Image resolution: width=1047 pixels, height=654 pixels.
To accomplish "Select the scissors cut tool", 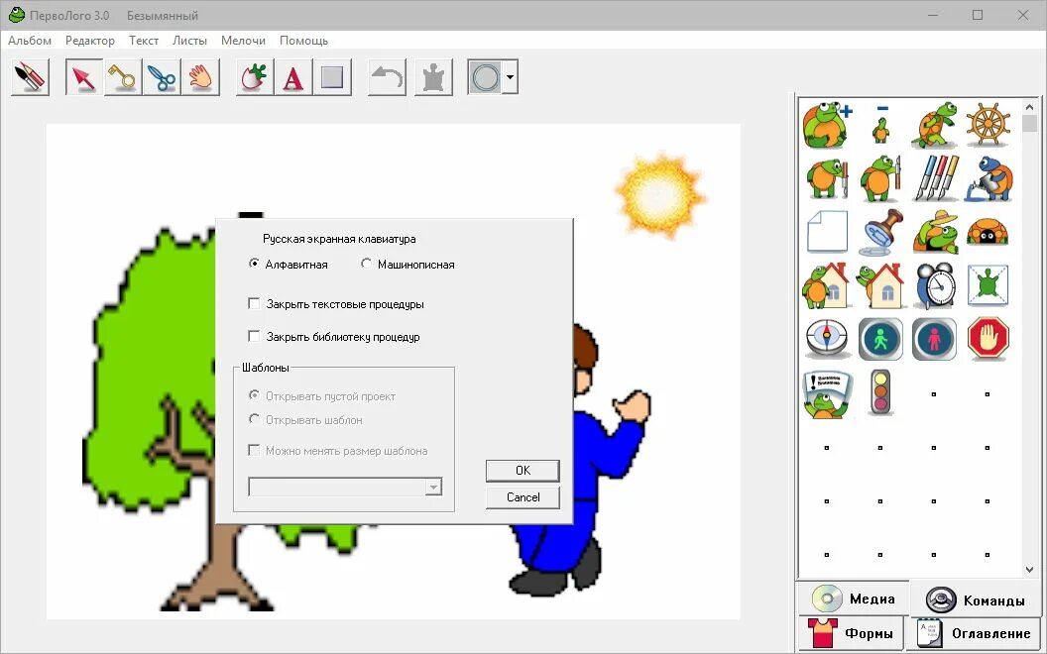I will click(162, 77).
